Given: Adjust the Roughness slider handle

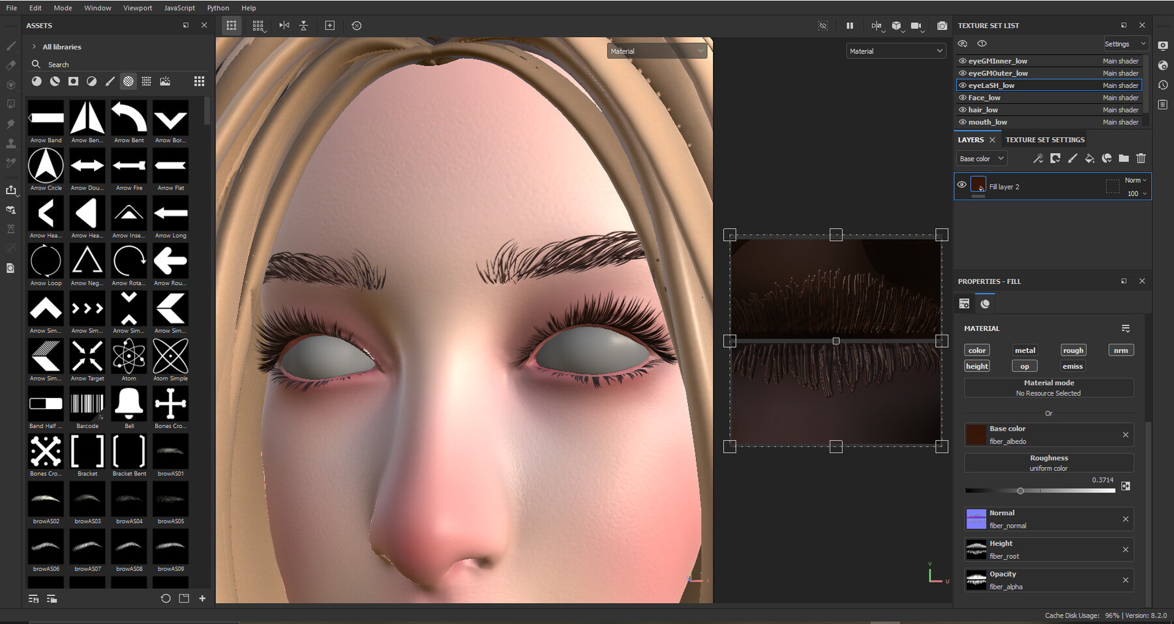Looking at the screenshot, I should [1021, 490].
